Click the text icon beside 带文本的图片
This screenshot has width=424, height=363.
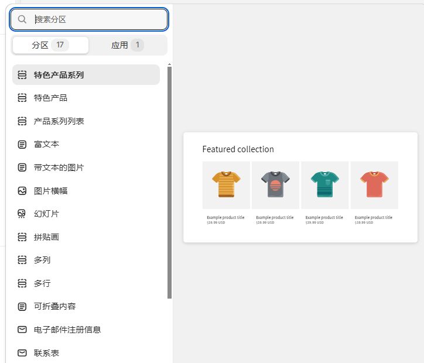pos(22,167)
